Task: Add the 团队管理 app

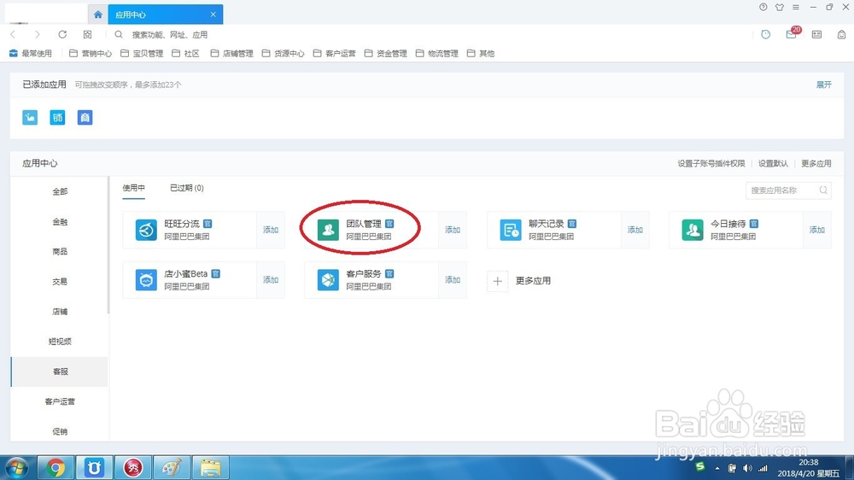Action: coord(453,230)
